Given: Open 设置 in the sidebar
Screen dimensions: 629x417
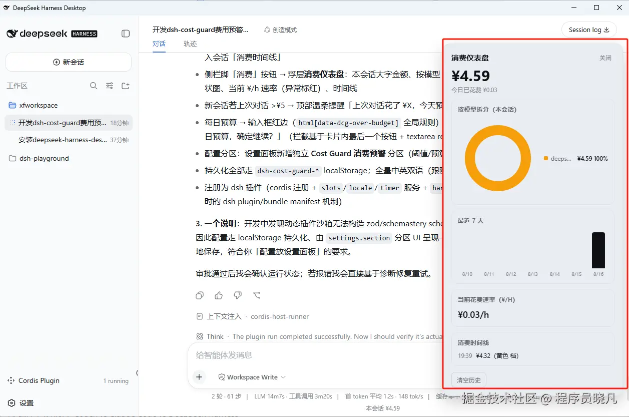Looking at the screenshot, I should (27, 403).
